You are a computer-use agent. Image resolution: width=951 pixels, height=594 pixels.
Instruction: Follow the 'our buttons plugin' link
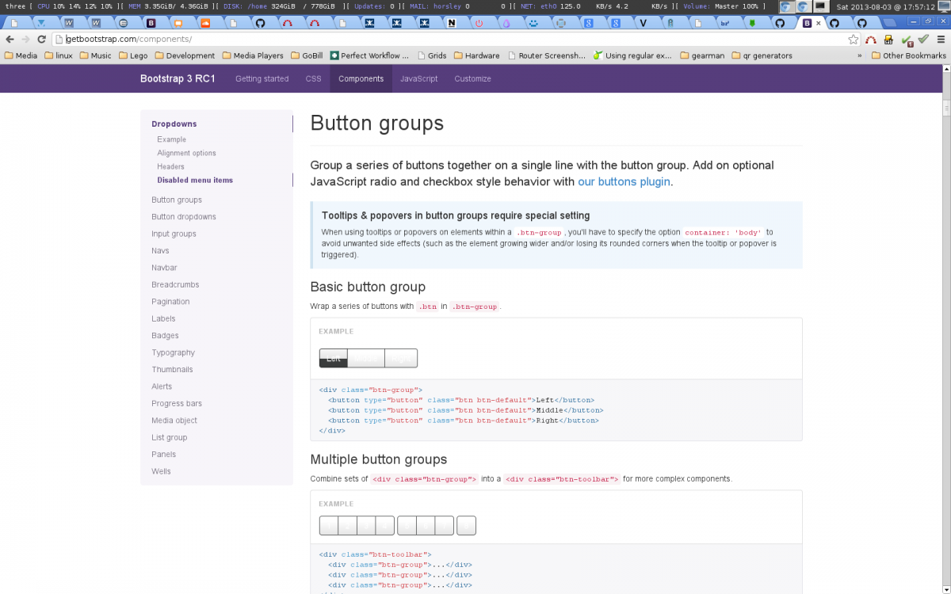click(x=624, y=181)
